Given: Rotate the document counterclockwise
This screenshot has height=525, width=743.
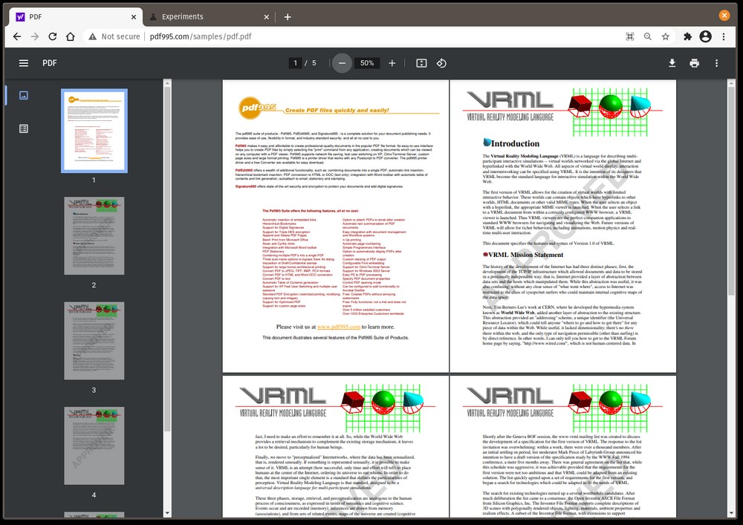Looking at the screenshot, I should pyautogui.click(x=441, y=63).
